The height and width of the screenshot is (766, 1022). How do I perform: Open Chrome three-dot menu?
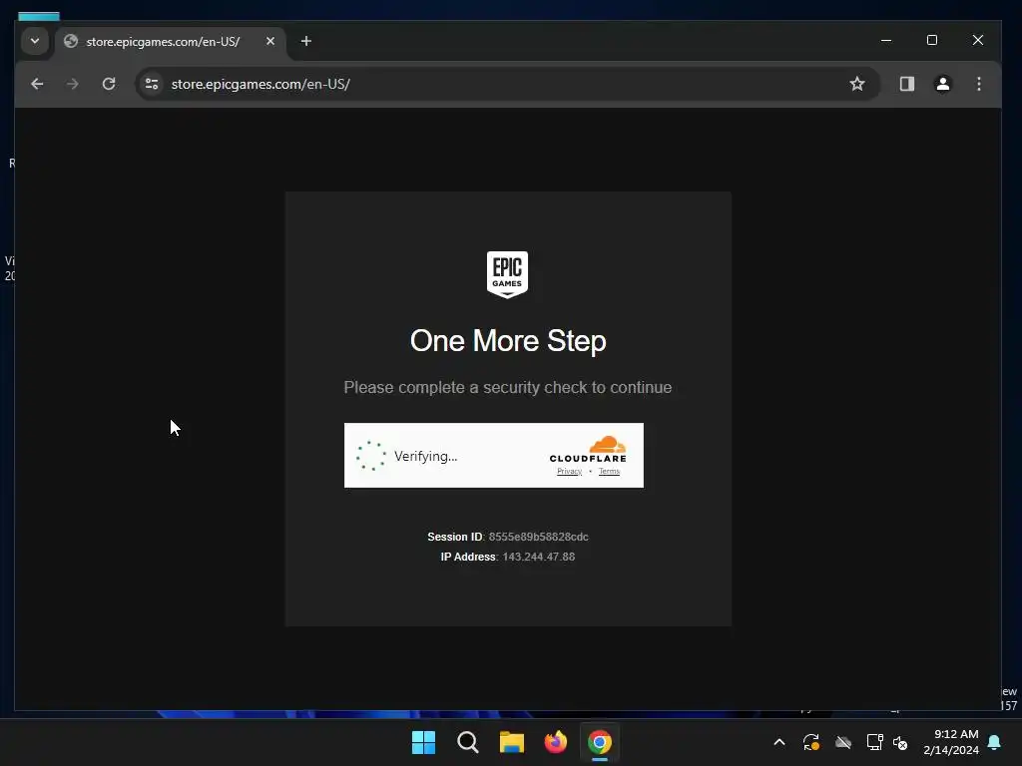pos(978,84)
